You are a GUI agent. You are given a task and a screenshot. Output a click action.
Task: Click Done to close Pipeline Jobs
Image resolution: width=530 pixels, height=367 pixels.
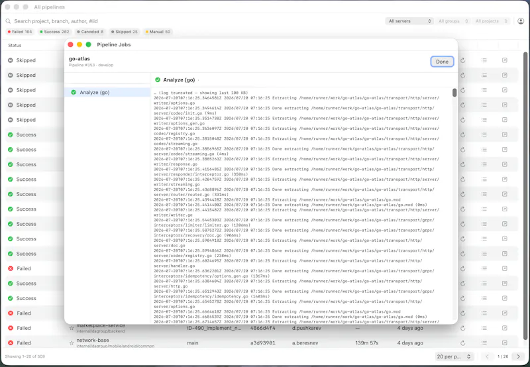pyautogui.click(x=442, y=62)
